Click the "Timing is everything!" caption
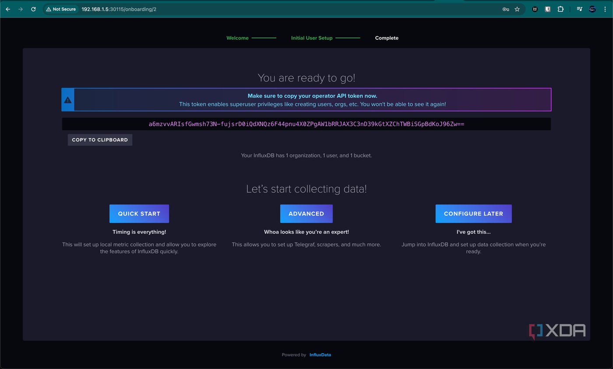Viewport: 613px width, 369px height. pyautogui.click(x=139, y=232)
